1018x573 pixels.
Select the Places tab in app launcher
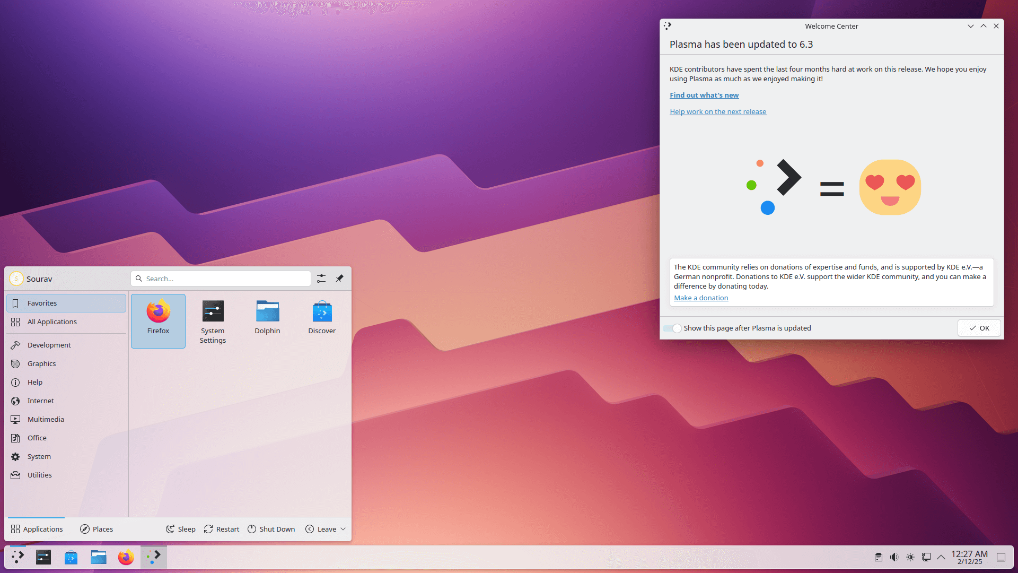point(97,529)
